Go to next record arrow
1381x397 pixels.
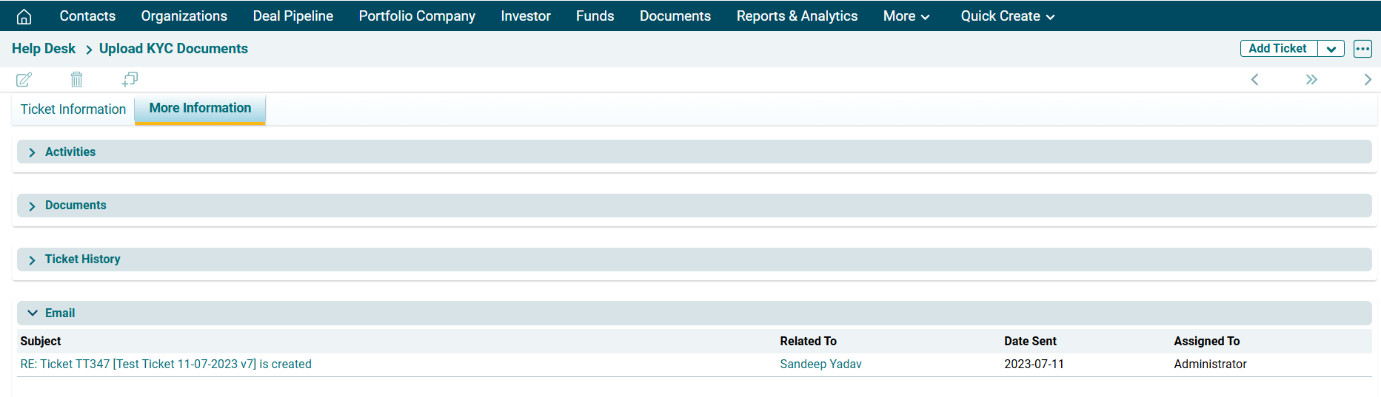[1367, 79]
